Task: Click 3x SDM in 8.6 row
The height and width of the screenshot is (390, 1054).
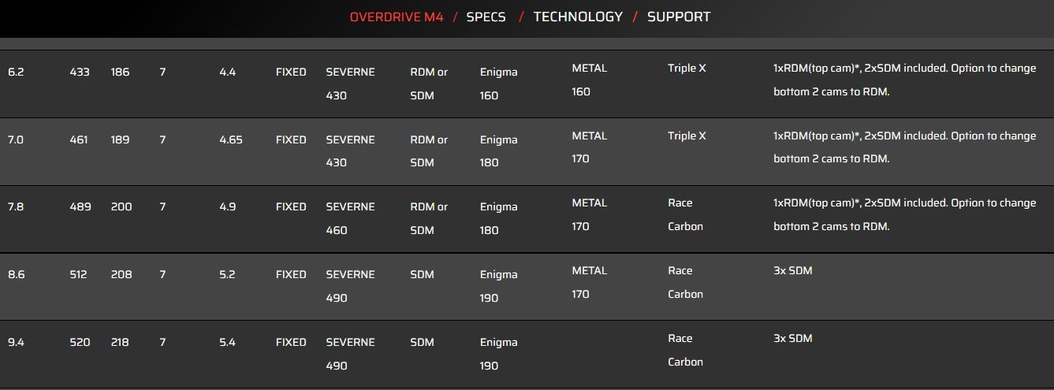Action: point(792,270)
